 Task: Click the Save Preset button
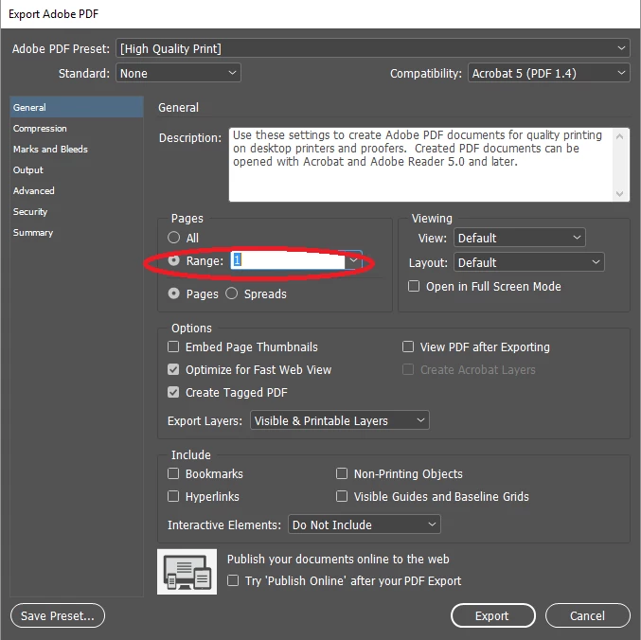(58, 615)
